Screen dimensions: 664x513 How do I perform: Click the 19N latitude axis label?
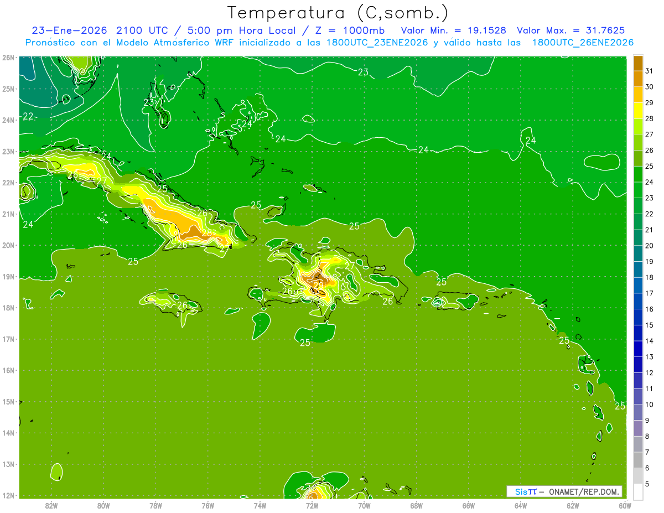(x=8, y=277)
